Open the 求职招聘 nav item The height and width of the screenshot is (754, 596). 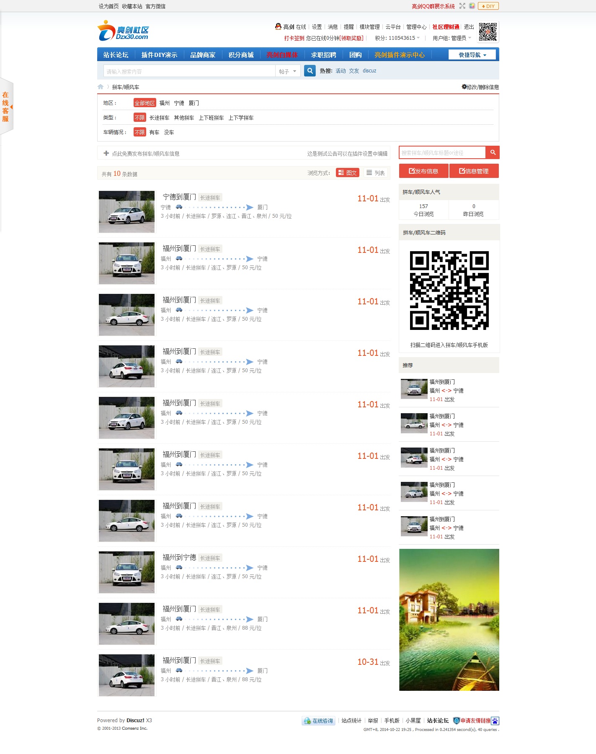(x=324, y=55)
